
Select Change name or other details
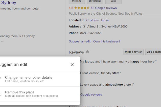click(28, 79)
